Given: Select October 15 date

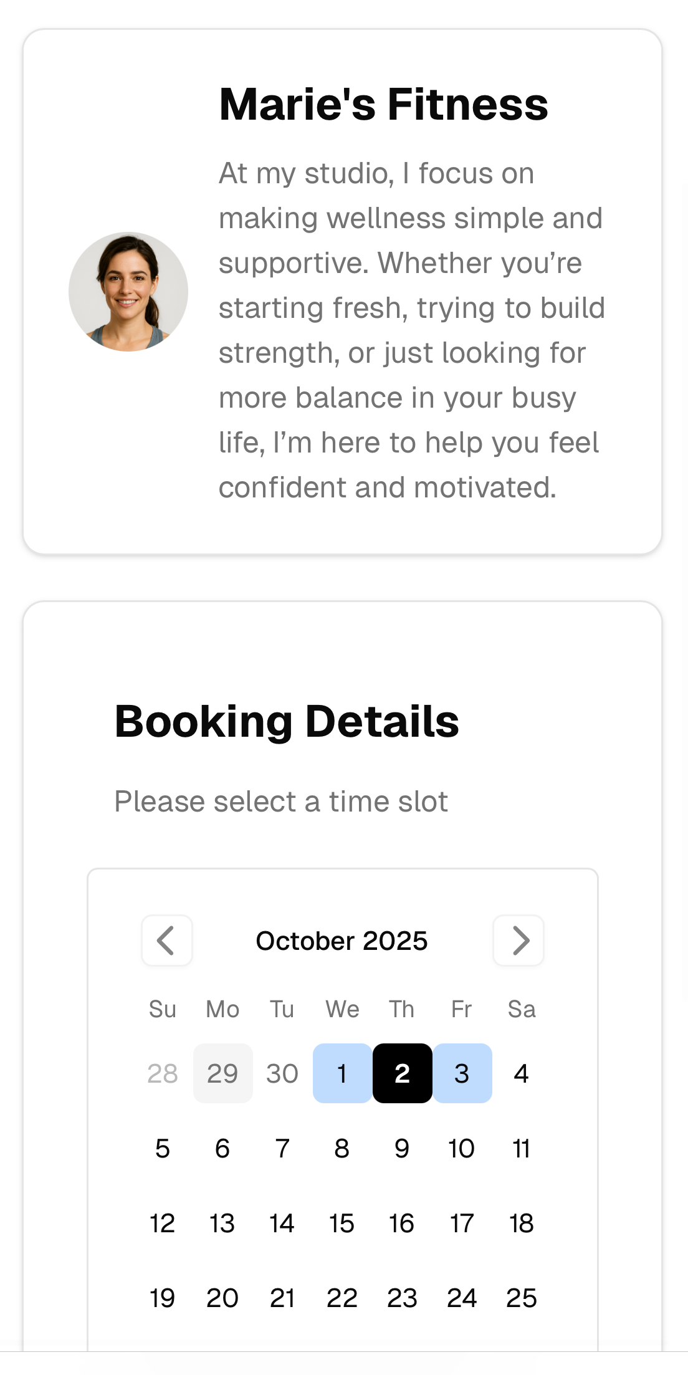Looking at the screenshot, I should point(342,1223).
